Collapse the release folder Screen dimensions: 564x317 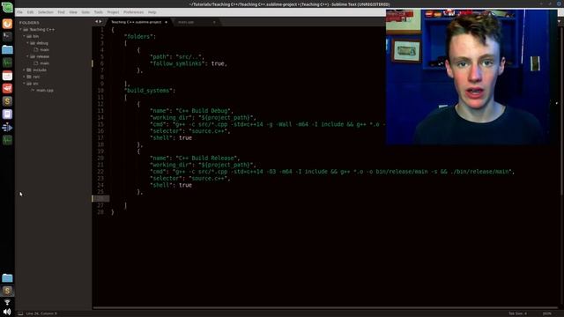pyautogui.click(x=27, y=56)
